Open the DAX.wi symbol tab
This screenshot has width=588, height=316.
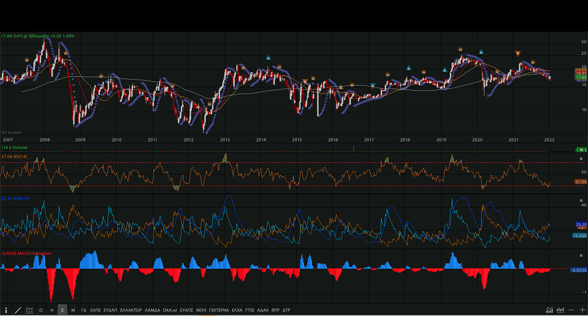tap(170, 310)
